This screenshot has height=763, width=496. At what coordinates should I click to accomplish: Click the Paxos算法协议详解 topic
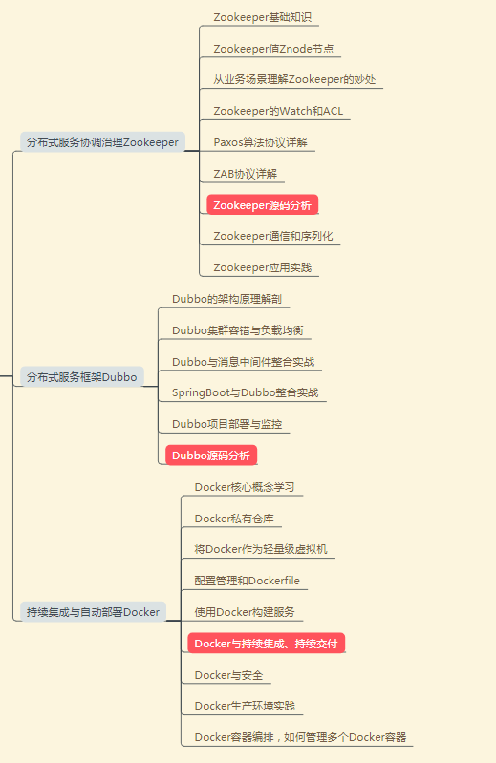pyautogui.click(x=260, y=142)
